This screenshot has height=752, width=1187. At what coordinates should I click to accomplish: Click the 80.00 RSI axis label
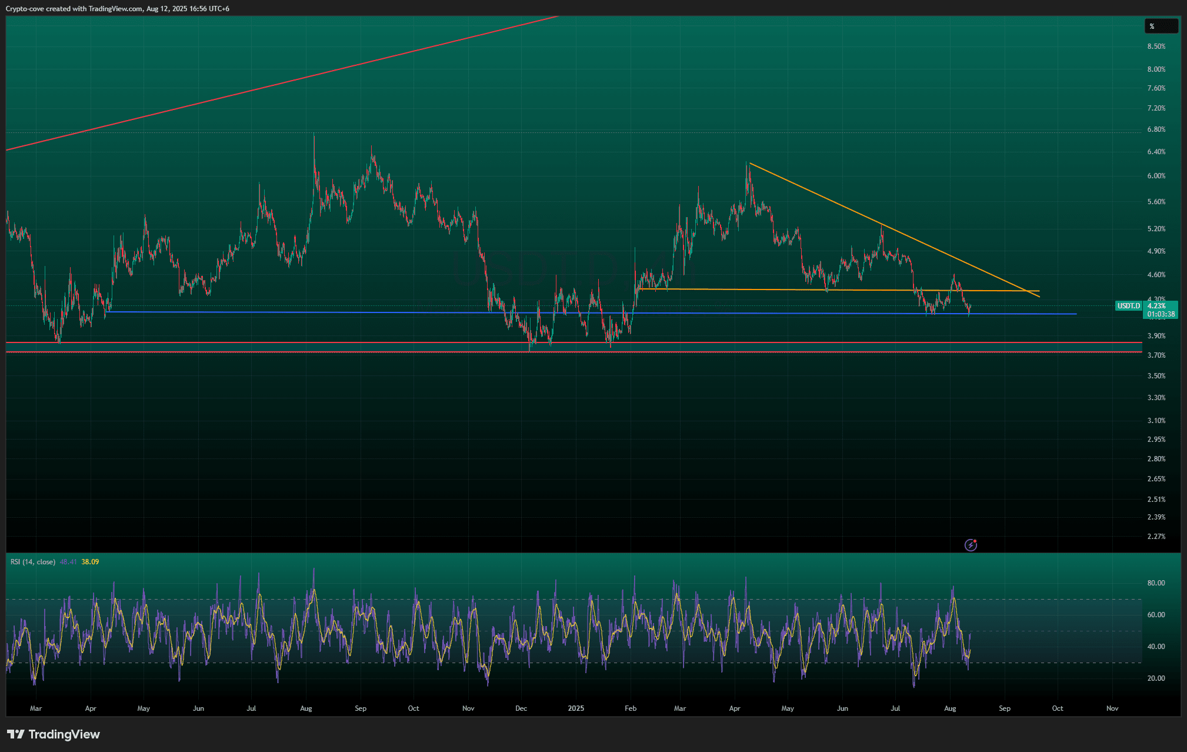(1156, 583)
